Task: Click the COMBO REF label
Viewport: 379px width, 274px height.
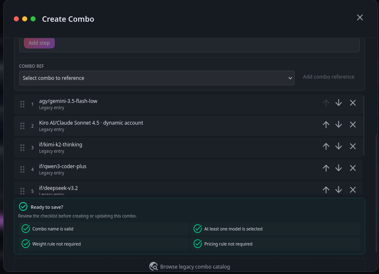Action: click(x=31, y=66)
